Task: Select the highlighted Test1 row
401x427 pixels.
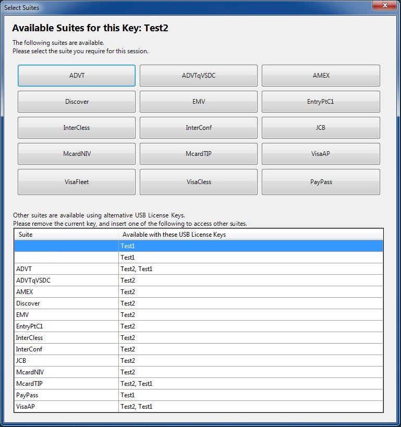Action: 199,246
